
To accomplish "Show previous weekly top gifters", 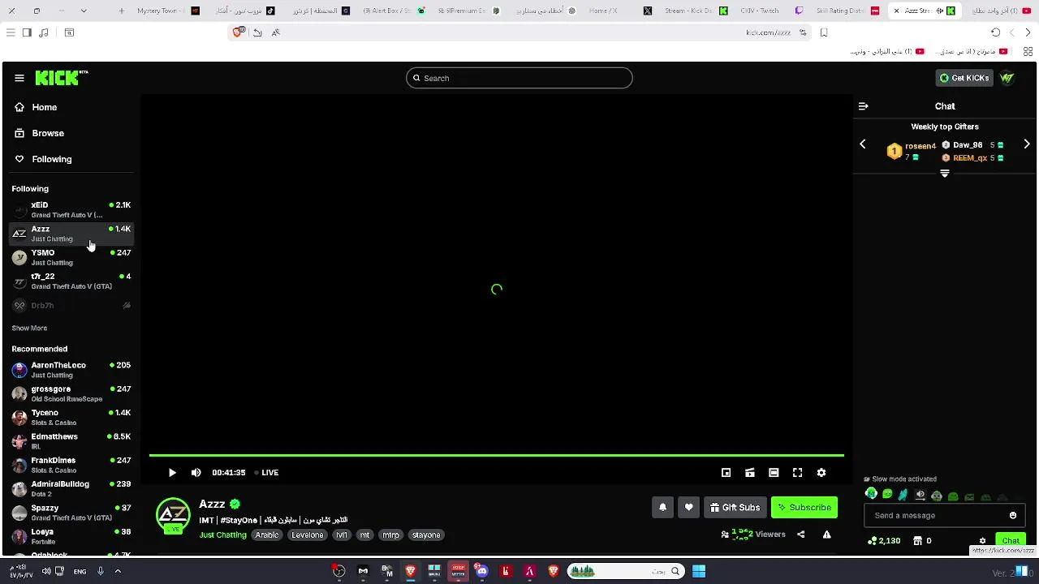I will pyautogui.click(x=863, y=144).
